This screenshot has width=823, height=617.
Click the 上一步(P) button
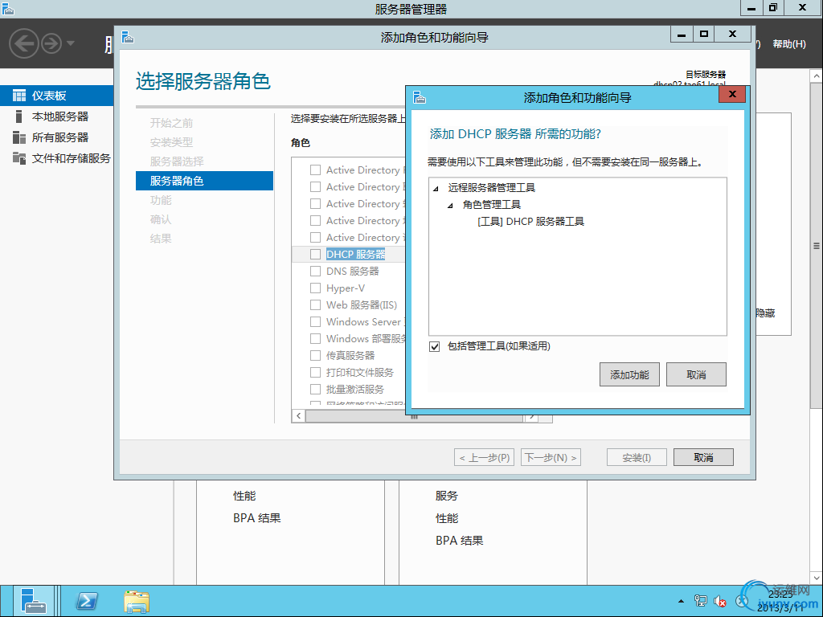pos(485,457)
